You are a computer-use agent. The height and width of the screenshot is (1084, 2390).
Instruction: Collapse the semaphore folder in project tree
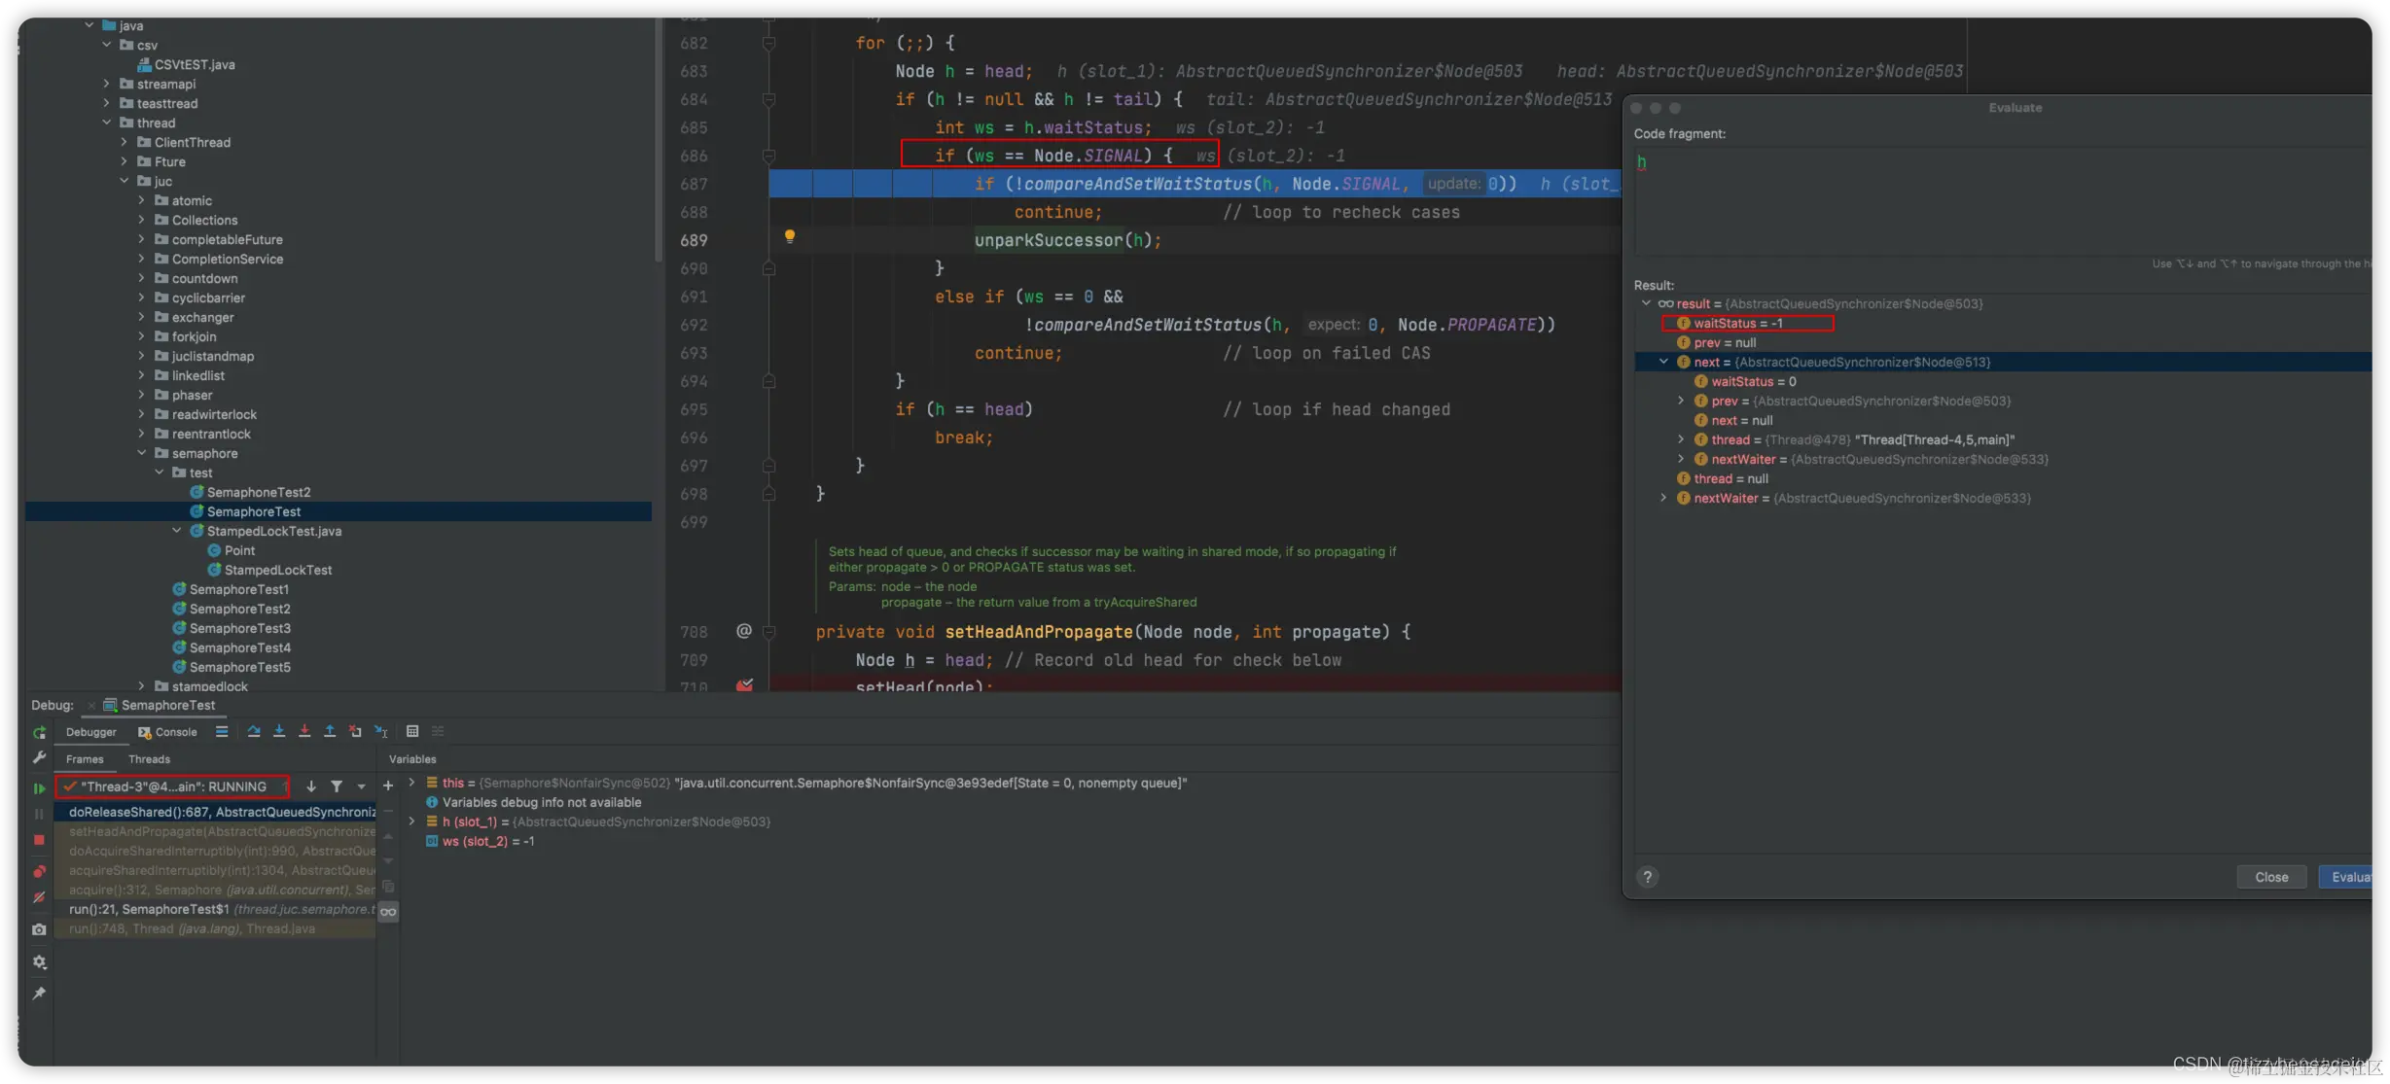click(142, 453)
